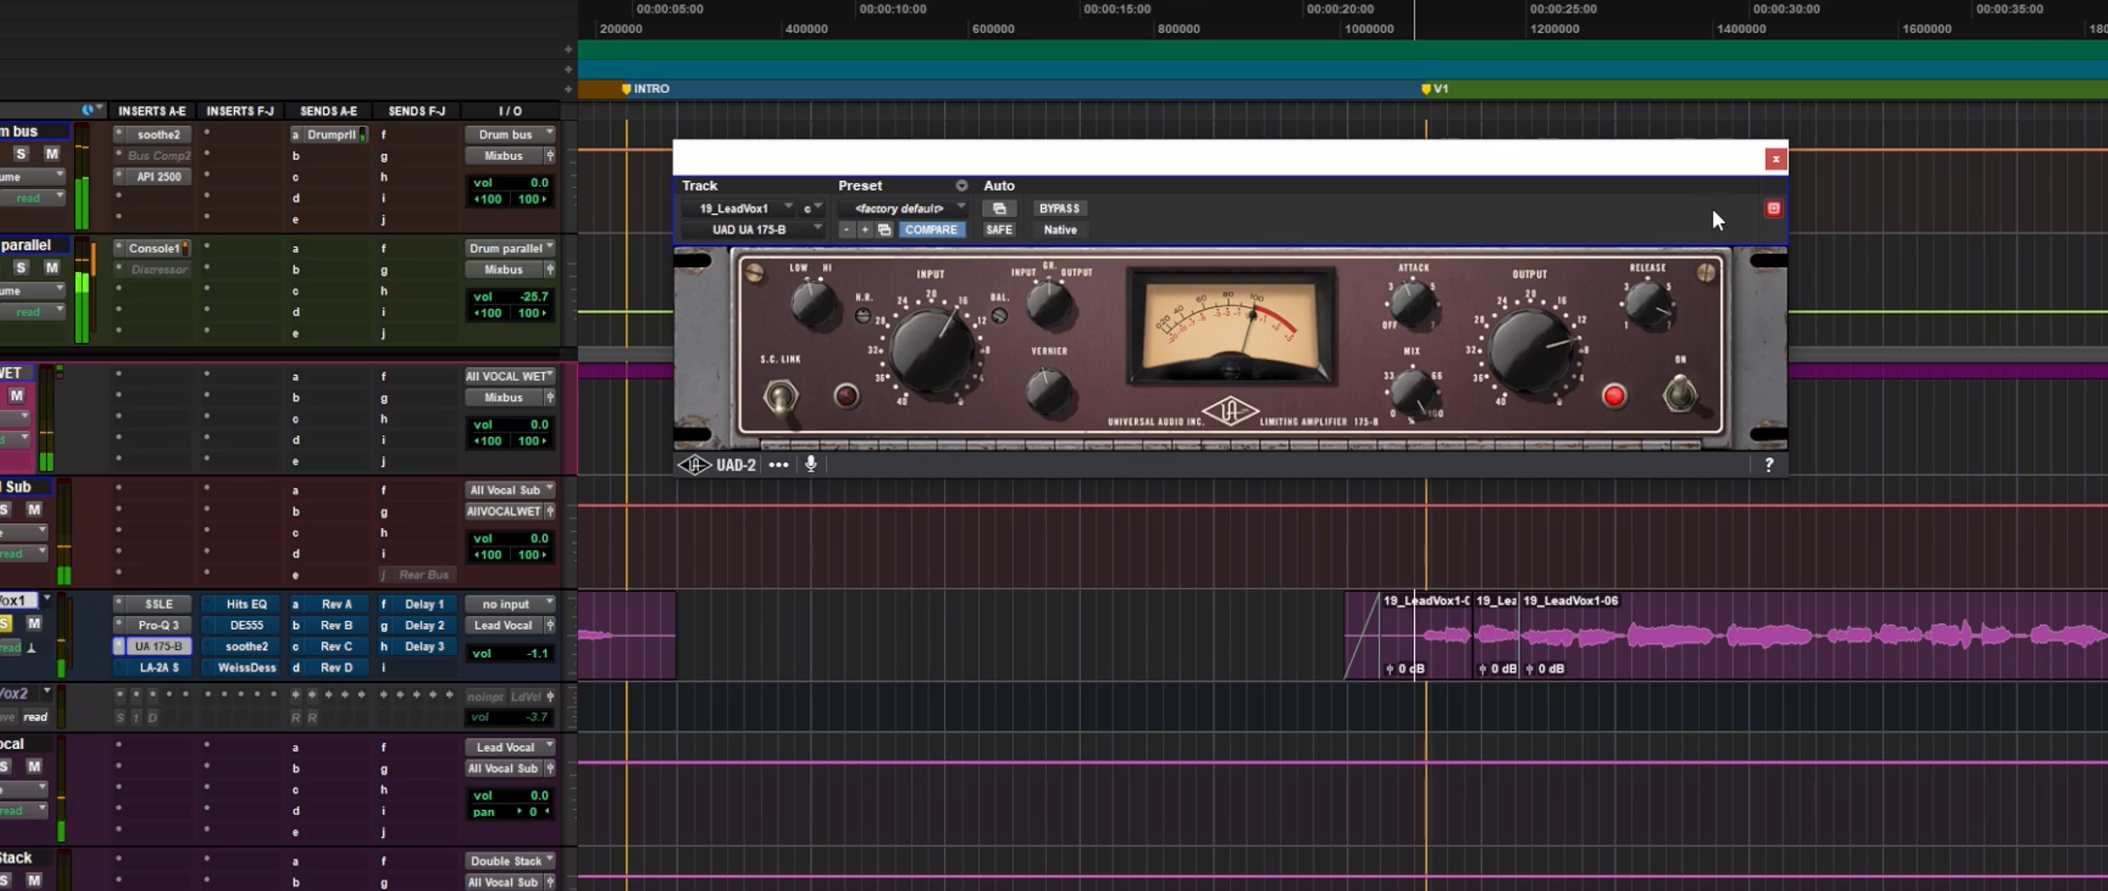The image size is (2108, 891).
Task: Toggle the S.C. Link switch on compressor
Action: [779, 397]
